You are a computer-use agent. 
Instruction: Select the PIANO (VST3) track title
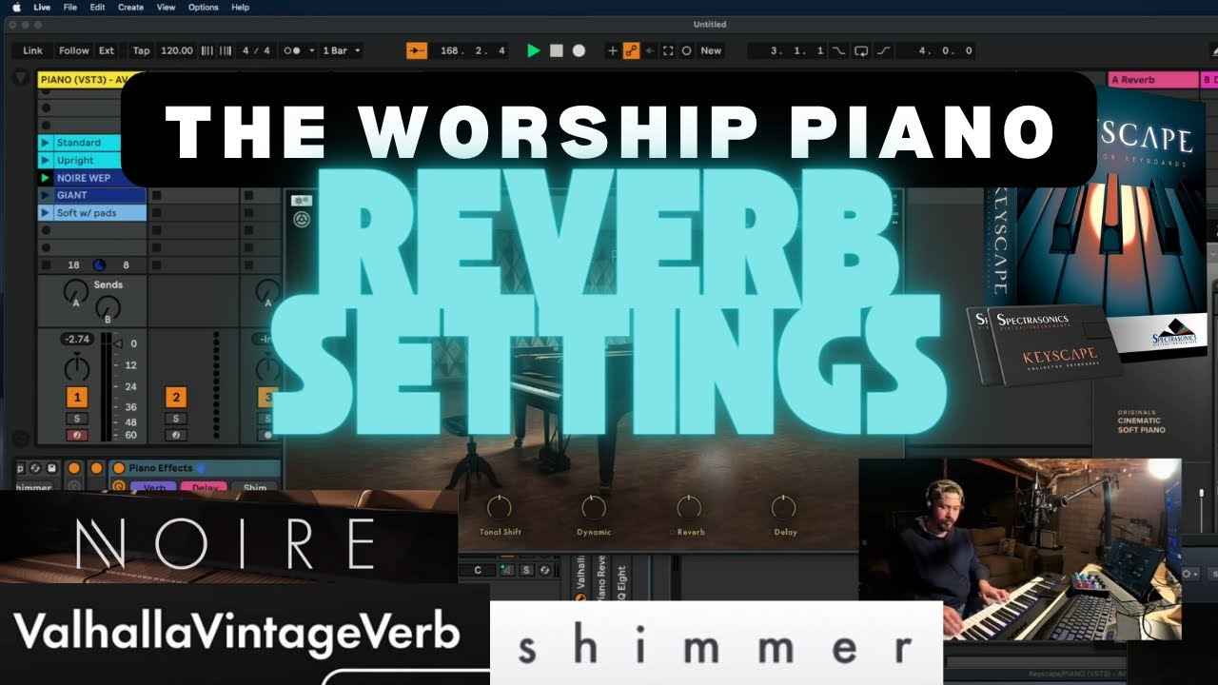pos(84,80)
